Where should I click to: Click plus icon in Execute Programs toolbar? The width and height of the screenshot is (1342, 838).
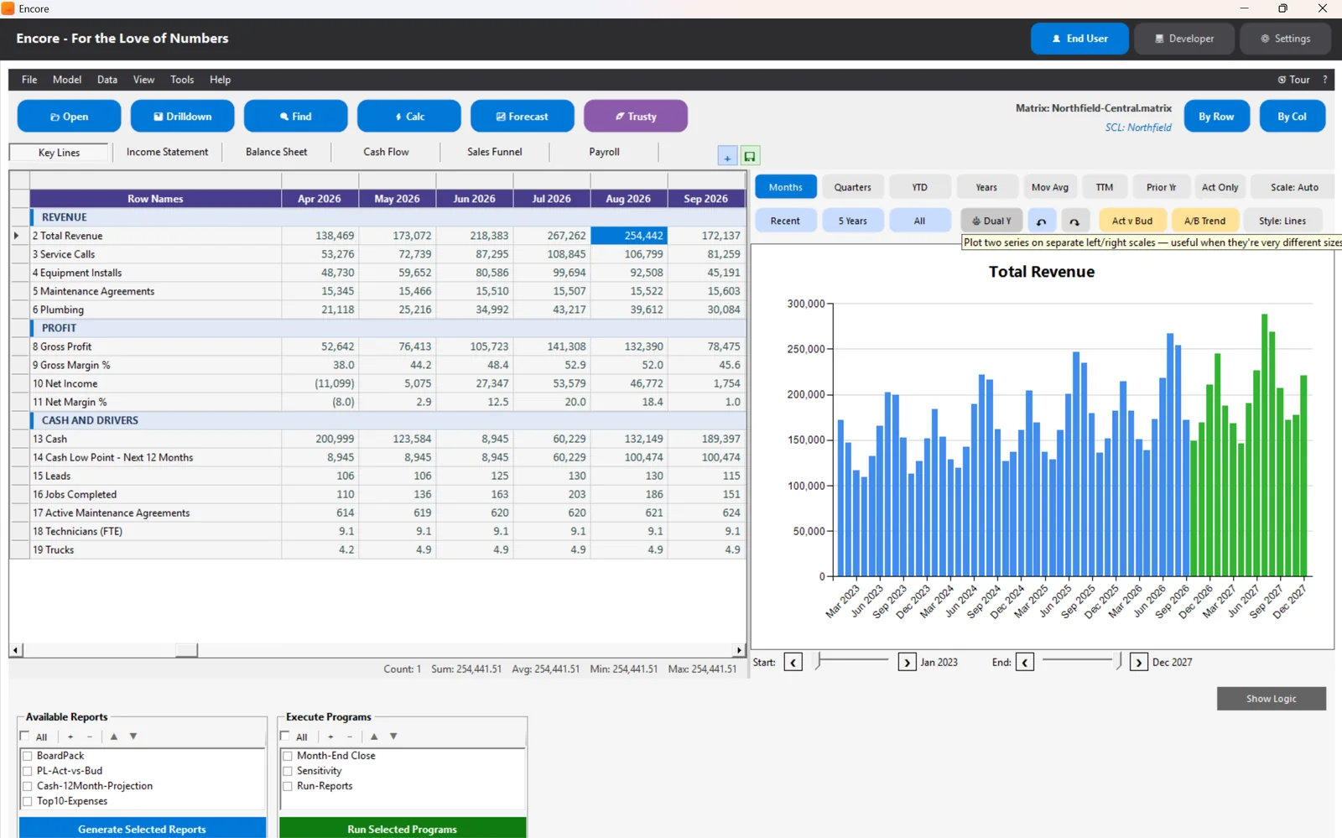point(330,737)
